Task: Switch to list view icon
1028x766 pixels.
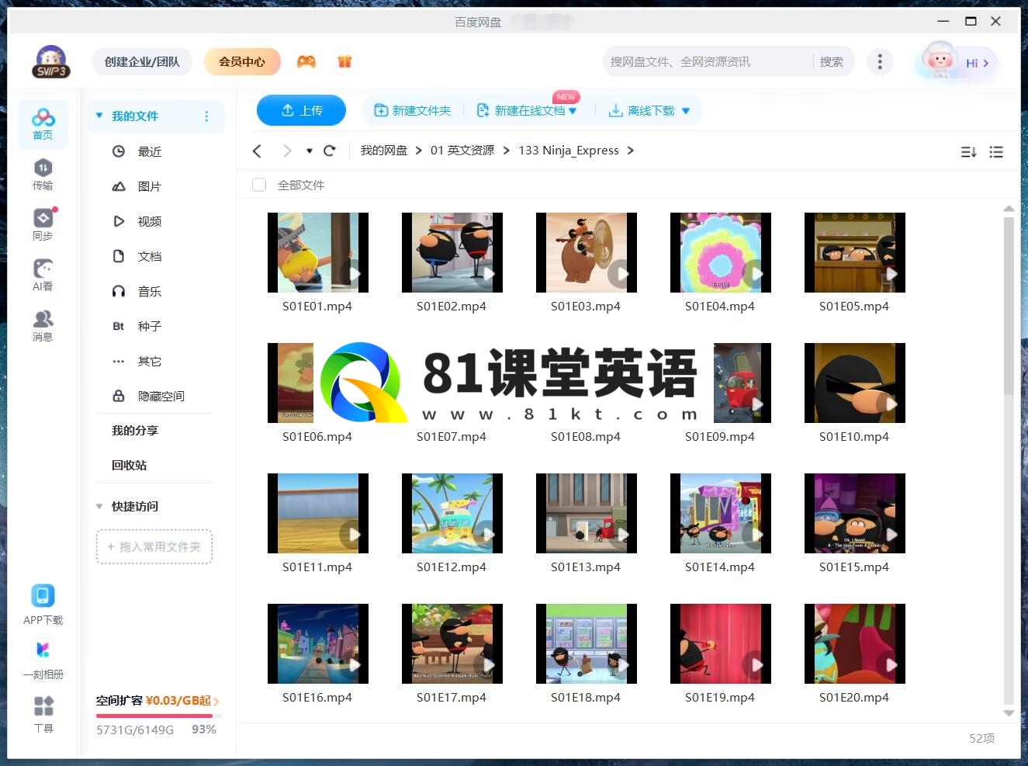Action: 996,152
